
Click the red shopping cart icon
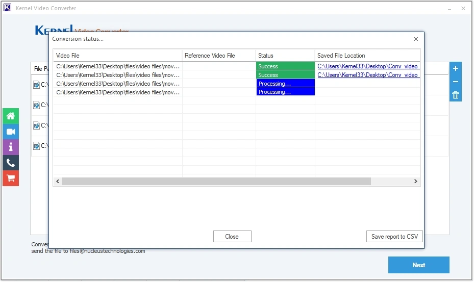point(10,178)
